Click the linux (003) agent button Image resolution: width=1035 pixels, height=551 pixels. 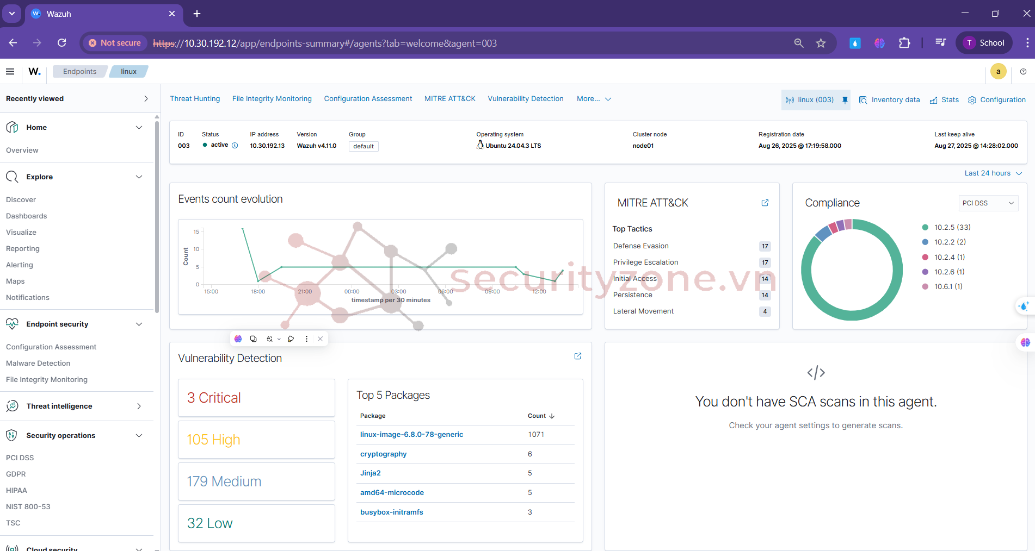[810, 100]
